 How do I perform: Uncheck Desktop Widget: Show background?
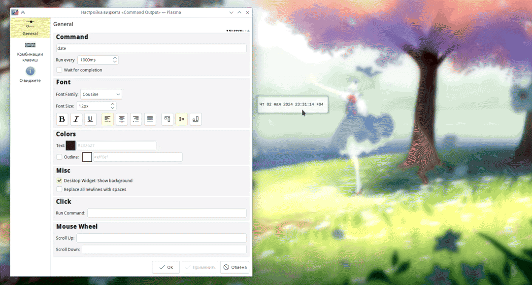coord(60,180)
